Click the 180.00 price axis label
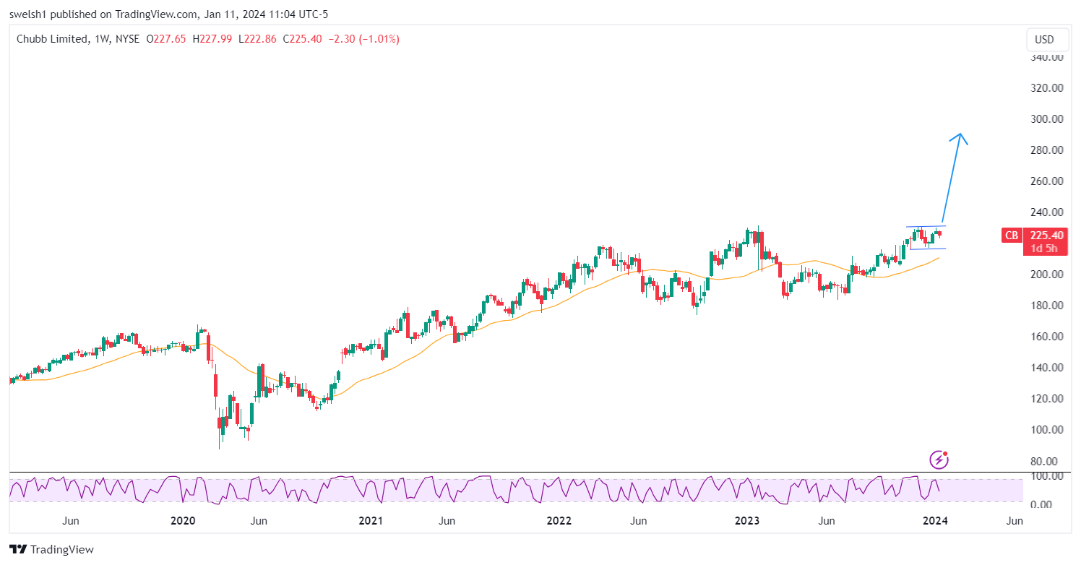Viewport: 1081px width, 565px height. (x=1047, y=306)
